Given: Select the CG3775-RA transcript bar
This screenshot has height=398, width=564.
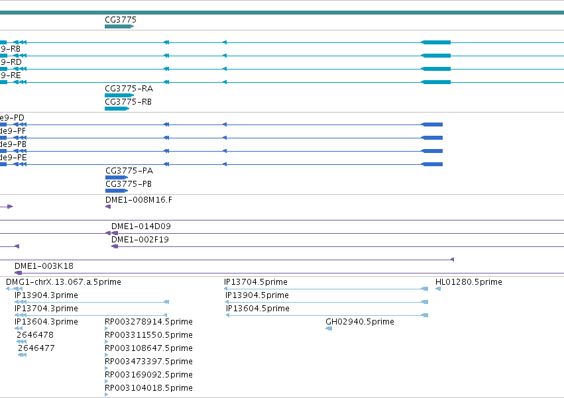Looking at the screenshot, I should point(119,95).
